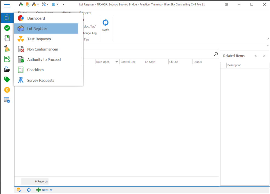Click the wrench and screwdriver tools icon
The image size is (270, 194).
point(44,4)
